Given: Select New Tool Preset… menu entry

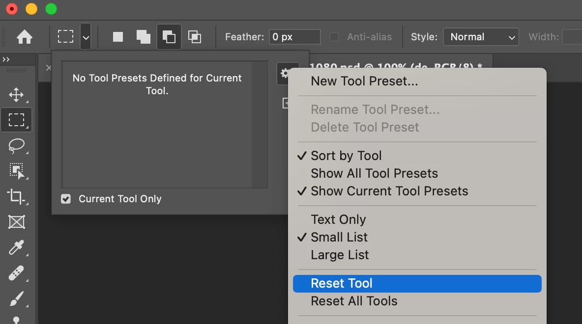Looking at the screenshot, I should pos(364,81).
